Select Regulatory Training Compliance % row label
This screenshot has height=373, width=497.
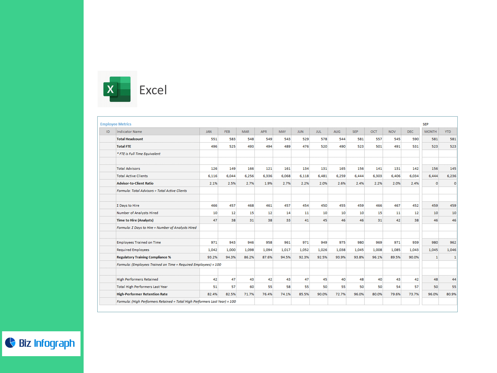(144, 257)
